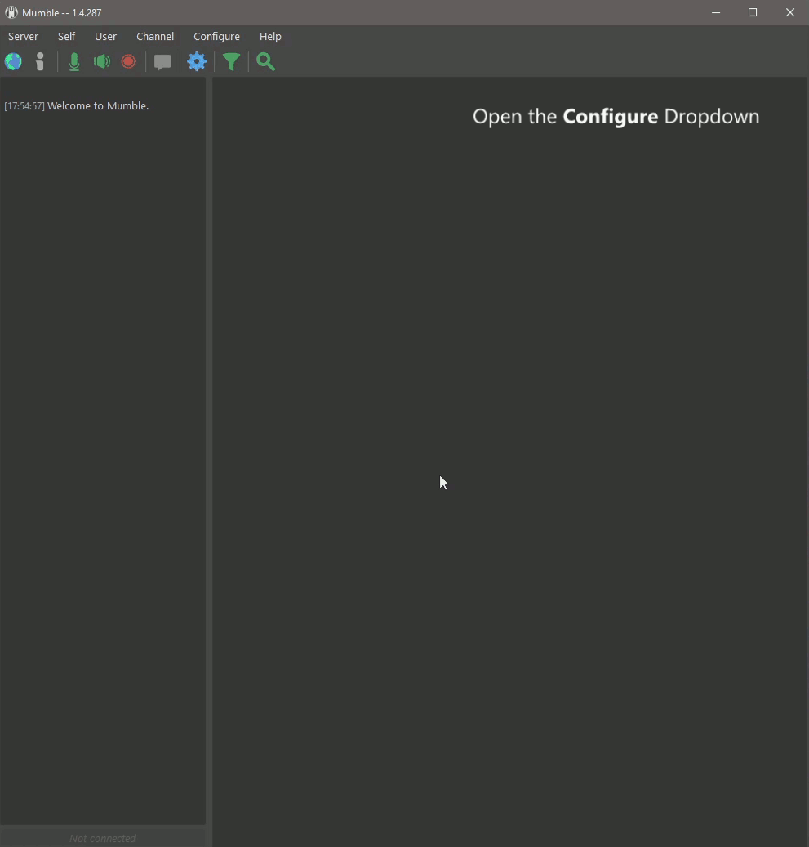Viewport: 809px width, 847px height.
Task: Open the Server menu
Action: [x=23, y=36]
